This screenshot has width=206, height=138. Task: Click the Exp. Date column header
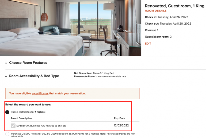(x=119, y=118)
